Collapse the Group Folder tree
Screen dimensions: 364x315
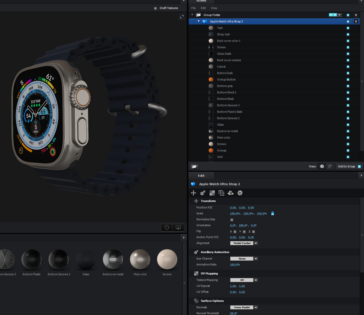click(192, 15)
